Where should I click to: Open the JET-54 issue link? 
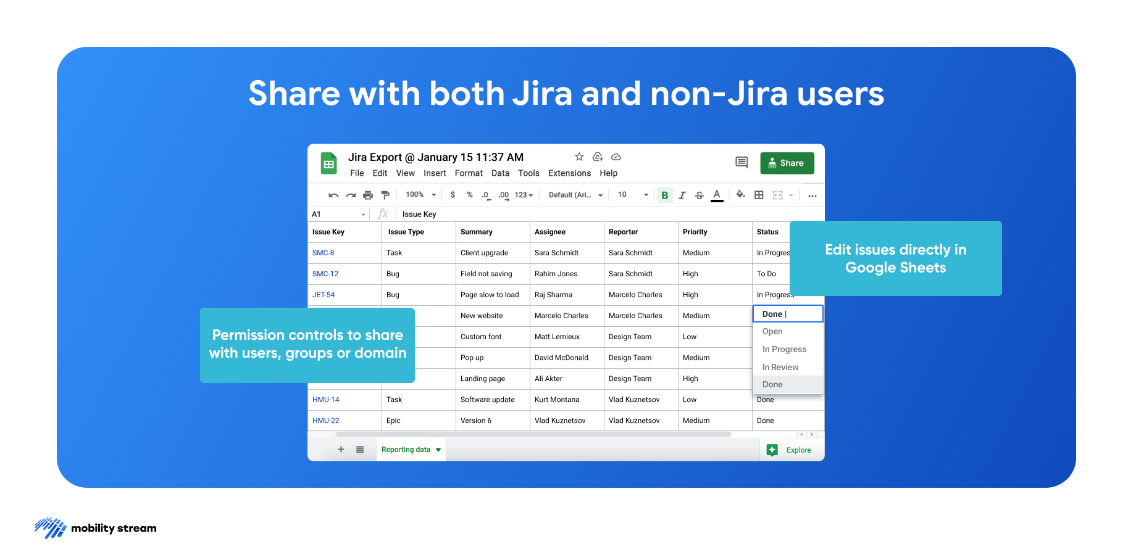coord(324,295)
